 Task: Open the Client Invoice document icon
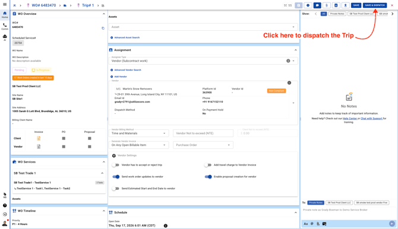point(39,138)
